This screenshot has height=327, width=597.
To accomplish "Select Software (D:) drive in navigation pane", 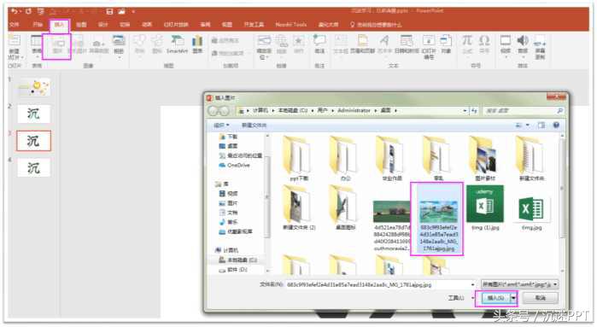I will tap(233, 270).
